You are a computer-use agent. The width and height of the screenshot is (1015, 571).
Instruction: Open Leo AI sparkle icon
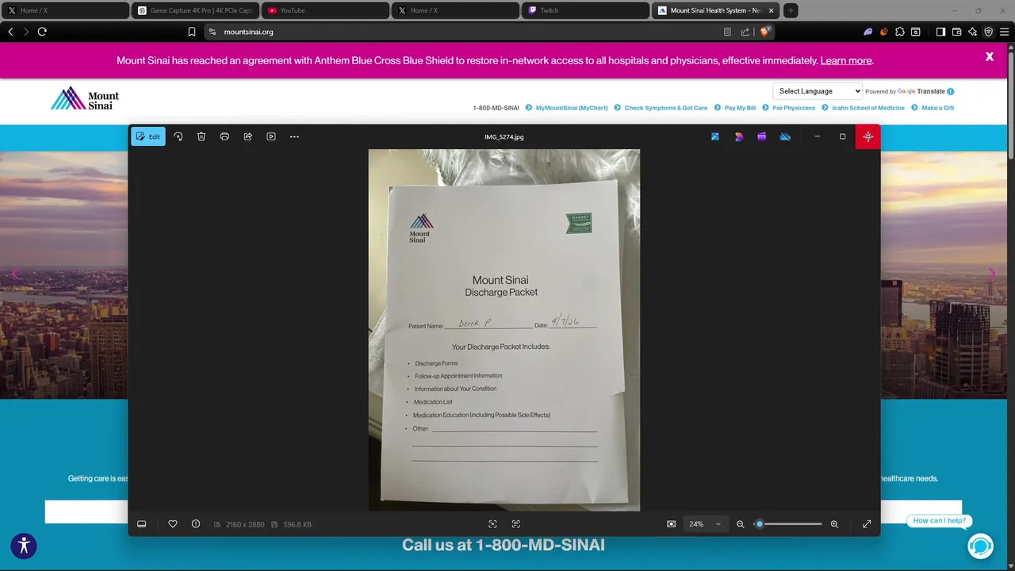tap(972, 32)
